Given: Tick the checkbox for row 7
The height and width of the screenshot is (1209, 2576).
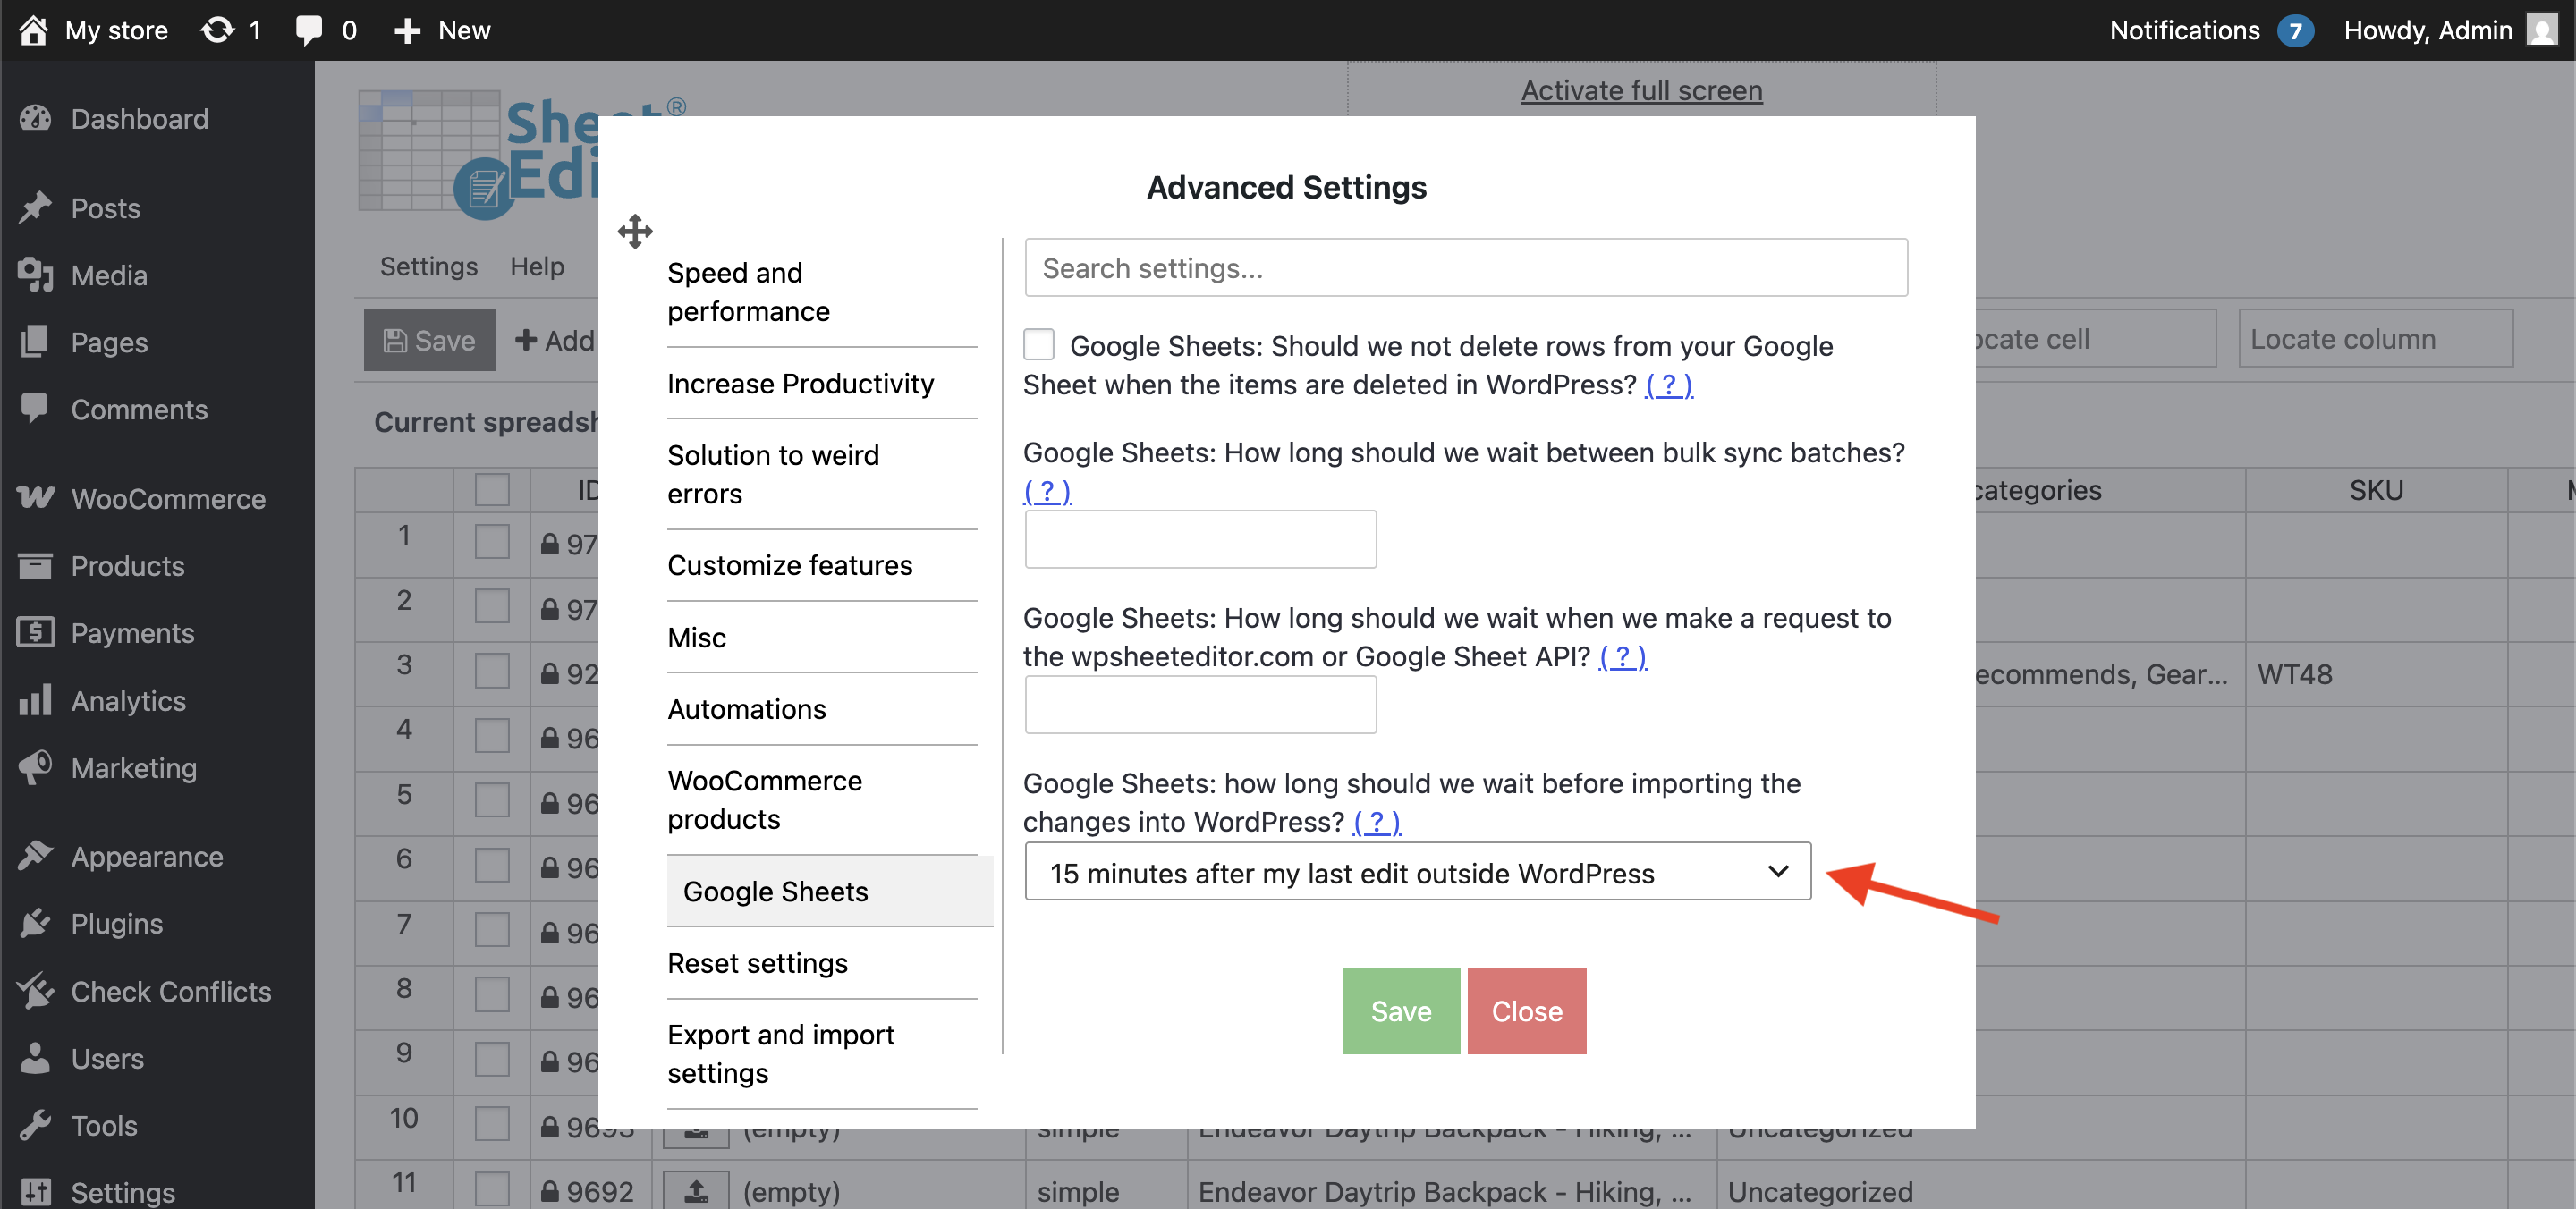Looking at the screenshot, I should [492, 931].
